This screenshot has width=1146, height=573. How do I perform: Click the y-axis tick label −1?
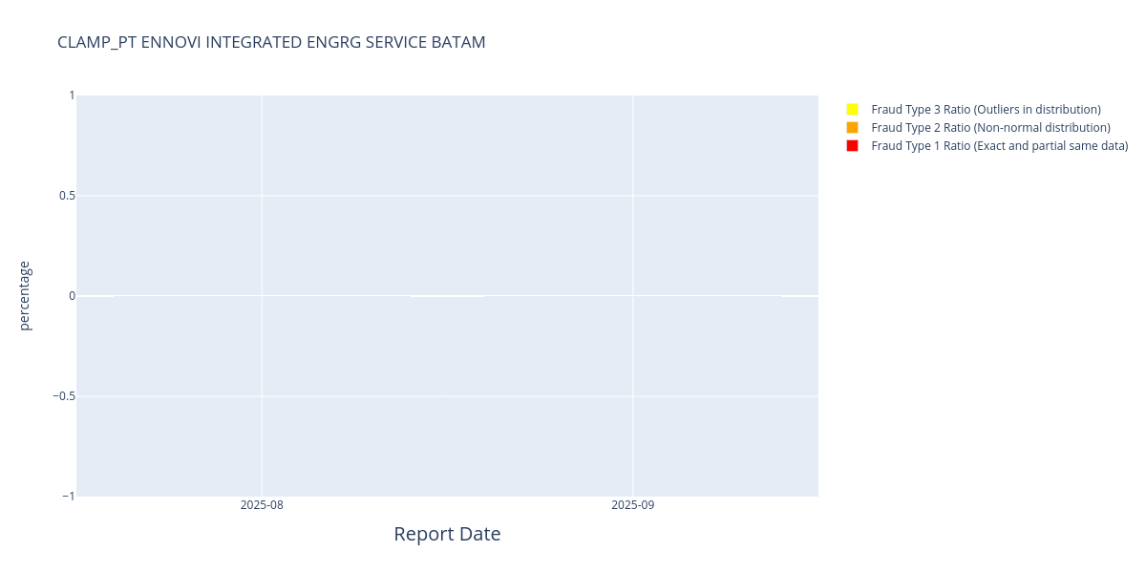(x=67, y=497)
